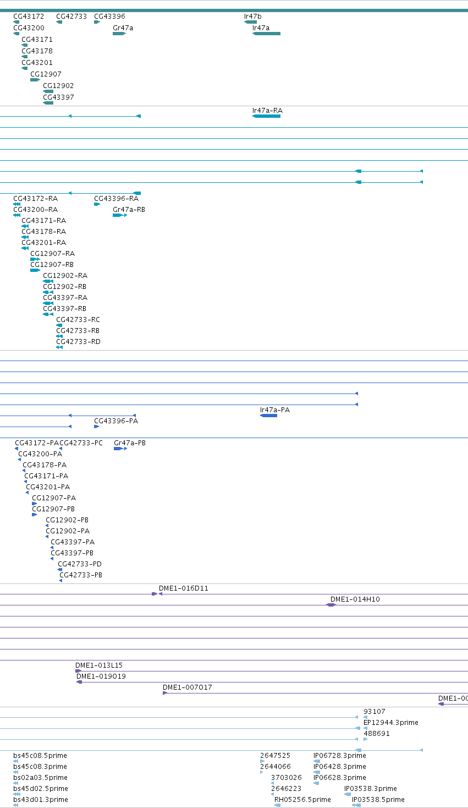Click the bs02a03.5prime EST label
The height and width of the screenshot is (808, 468).
point(41,778)
